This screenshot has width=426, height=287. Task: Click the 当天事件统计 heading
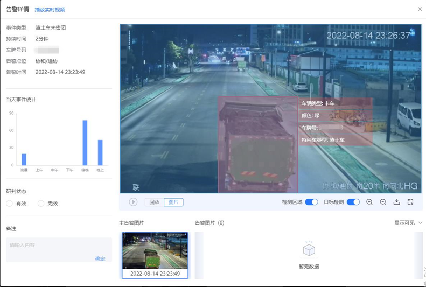(21, 100)
